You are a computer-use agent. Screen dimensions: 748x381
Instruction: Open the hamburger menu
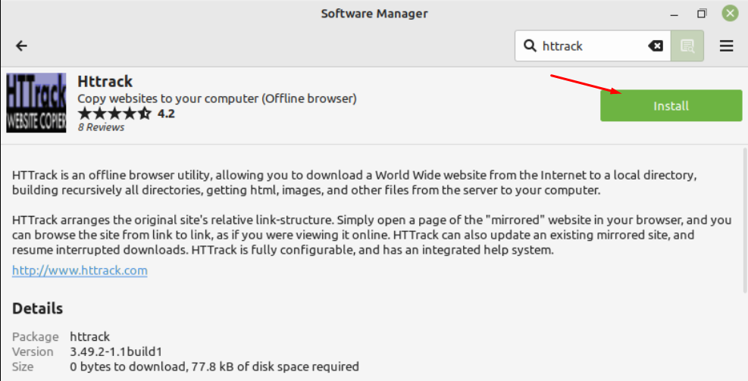click(x=726, y=45)
